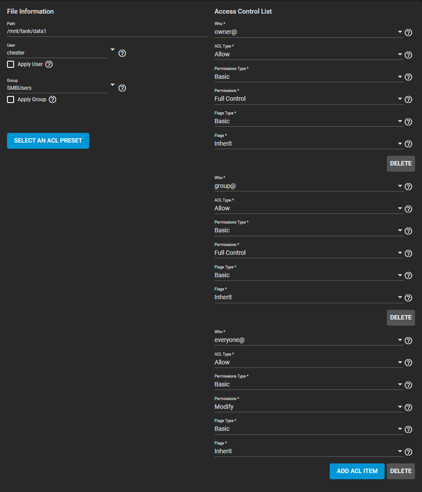422x492 pixels.
Task: Delete the everyone@ ACL entry
Action: coord(400,471)
